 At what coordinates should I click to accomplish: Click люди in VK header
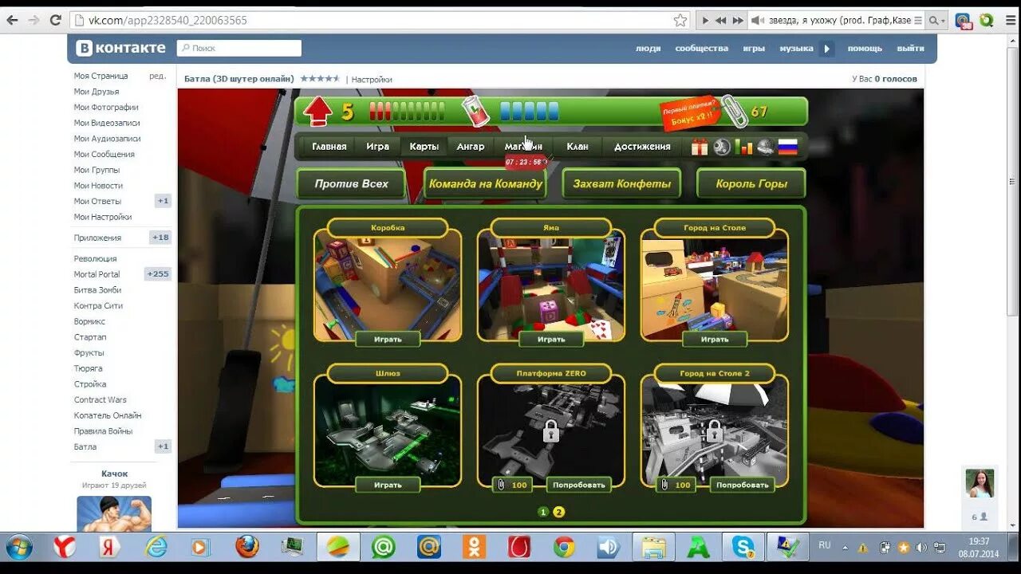click(x=648, y=49)
